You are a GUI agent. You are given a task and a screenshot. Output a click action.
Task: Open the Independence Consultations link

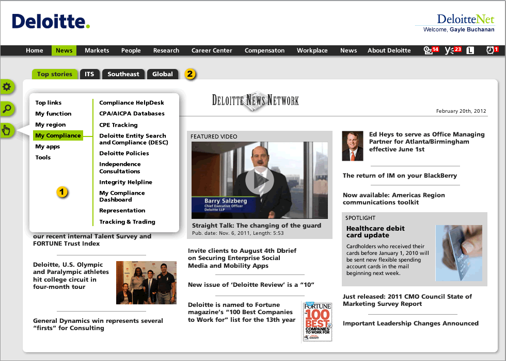click(120, 168)
